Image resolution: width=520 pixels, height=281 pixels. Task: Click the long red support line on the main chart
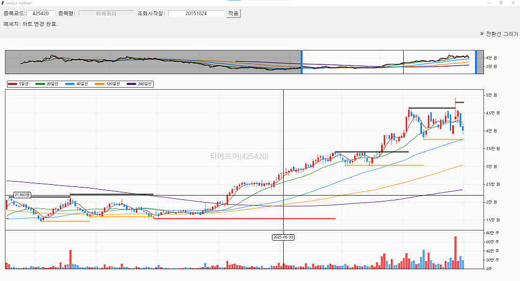pos(244,219)
